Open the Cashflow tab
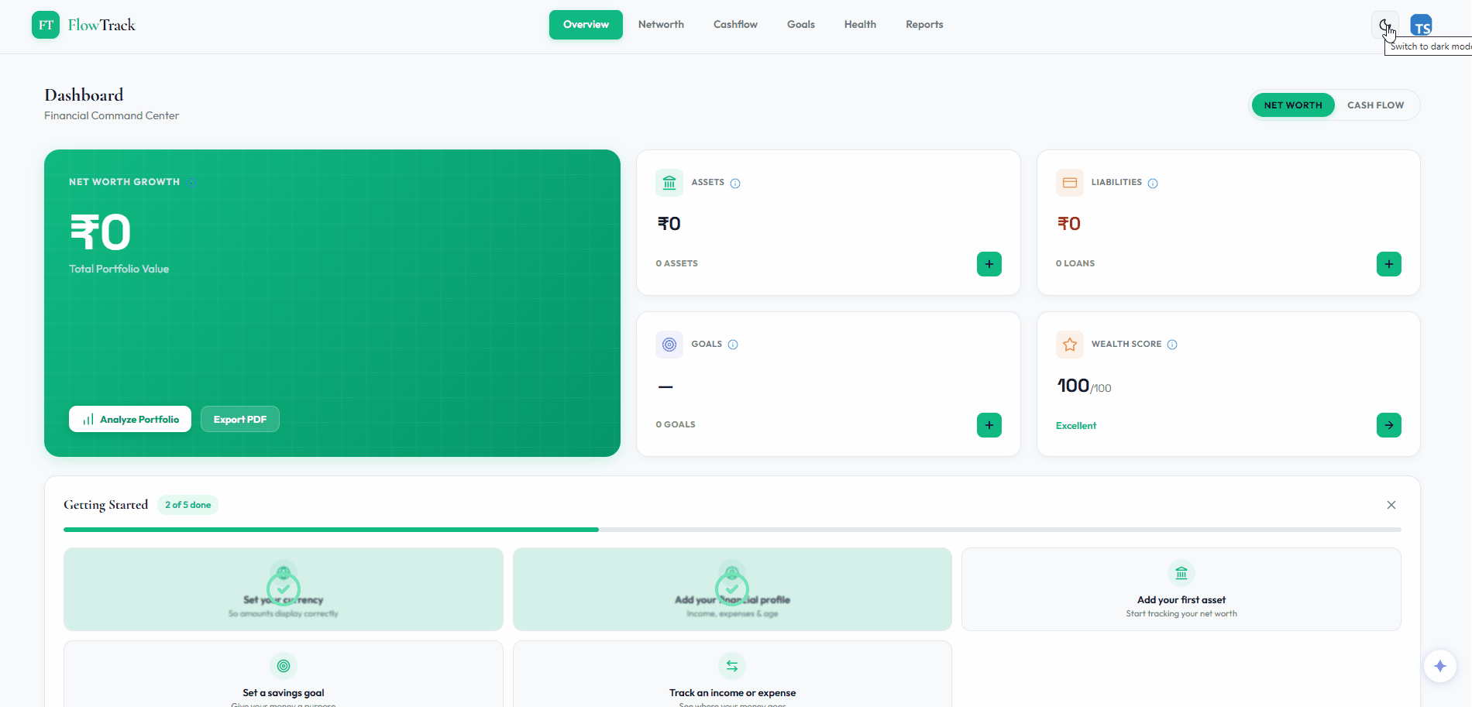The image size is (1472, 707). (x=735, y=25)
